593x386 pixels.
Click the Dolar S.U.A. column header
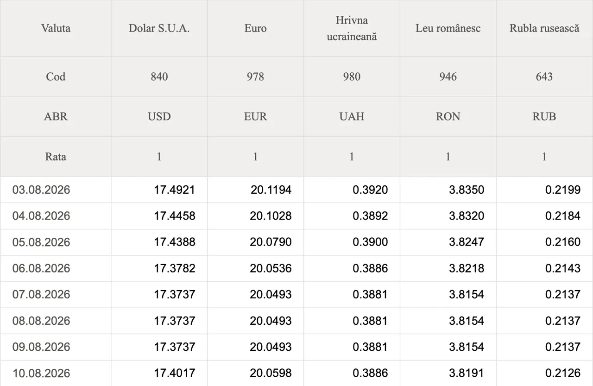tap(159, 28)
